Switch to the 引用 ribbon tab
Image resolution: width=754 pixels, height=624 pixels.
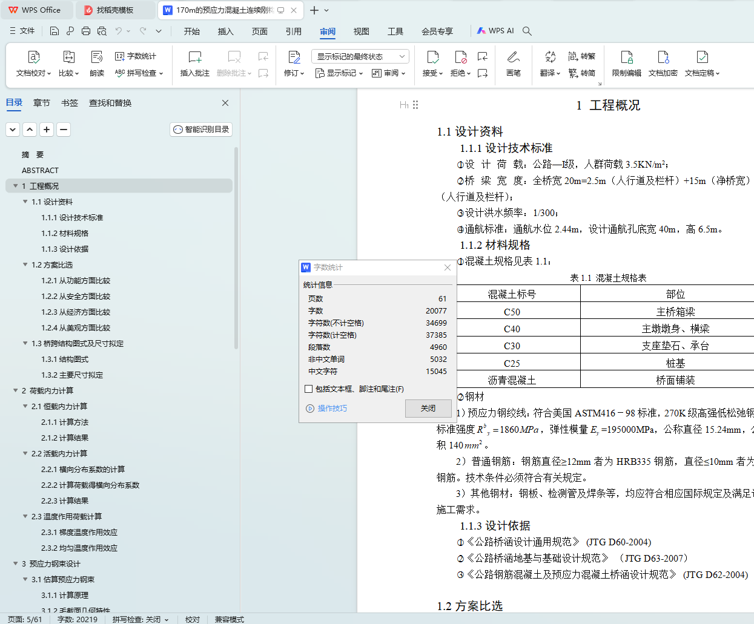tap(294, 31)
